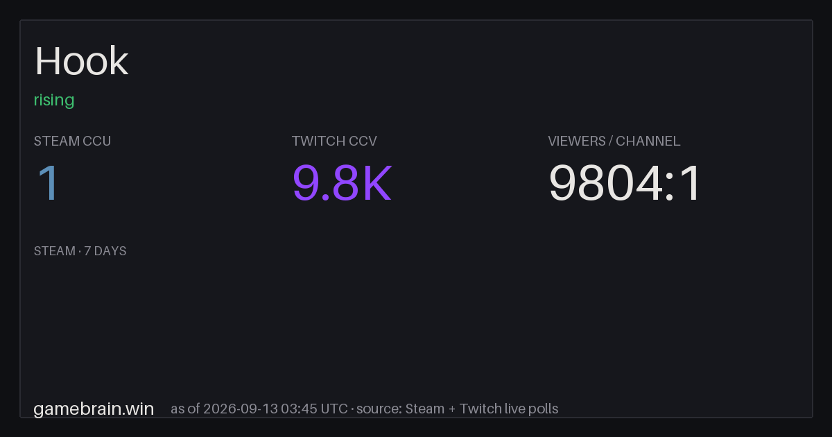Screen dimensions: 832x437
Task: Open the gamebrain.win site link
Action: pyautogui.click(x=94, y=409)
